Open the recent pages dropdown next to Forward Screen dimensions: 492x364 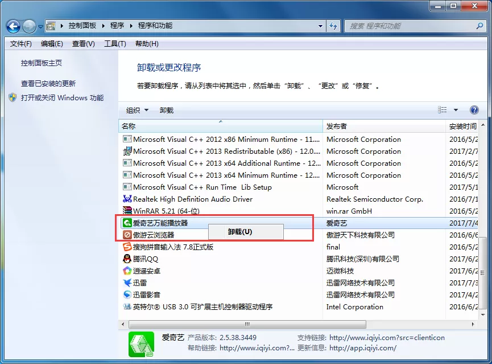tap(40, 27)
